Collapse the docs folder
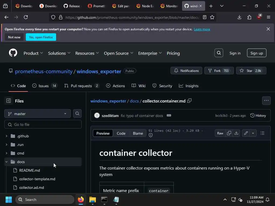275x206 pixels. (6, 162)
